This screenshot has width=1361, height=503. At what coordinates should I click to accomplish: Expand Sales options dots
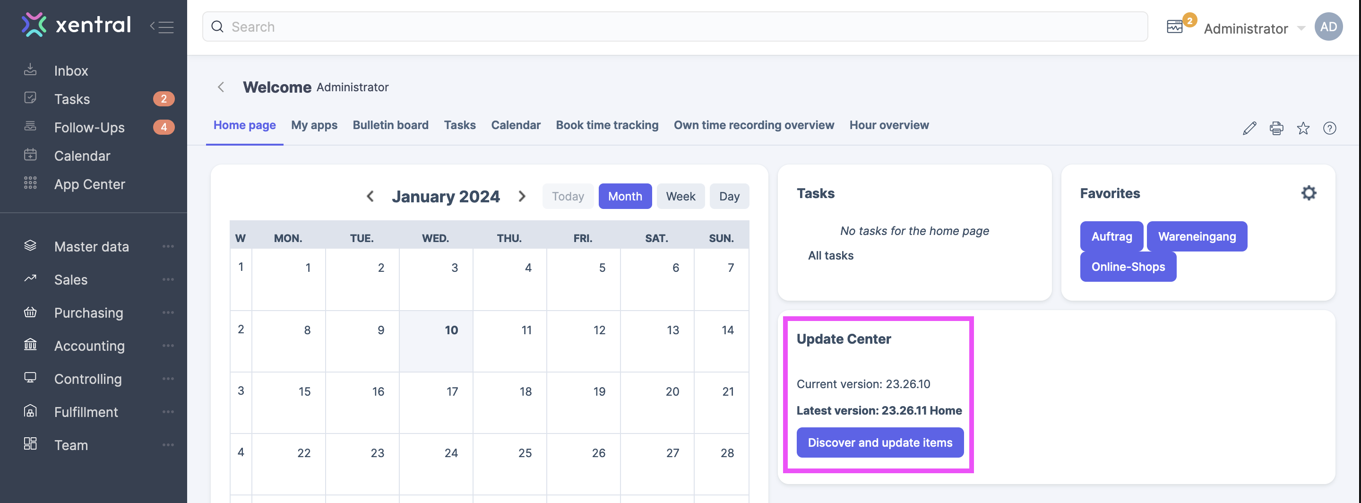coord(168,279)
